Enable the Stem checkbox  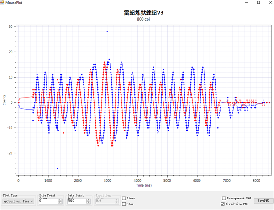pyautogui.click(x=124, y=204)
